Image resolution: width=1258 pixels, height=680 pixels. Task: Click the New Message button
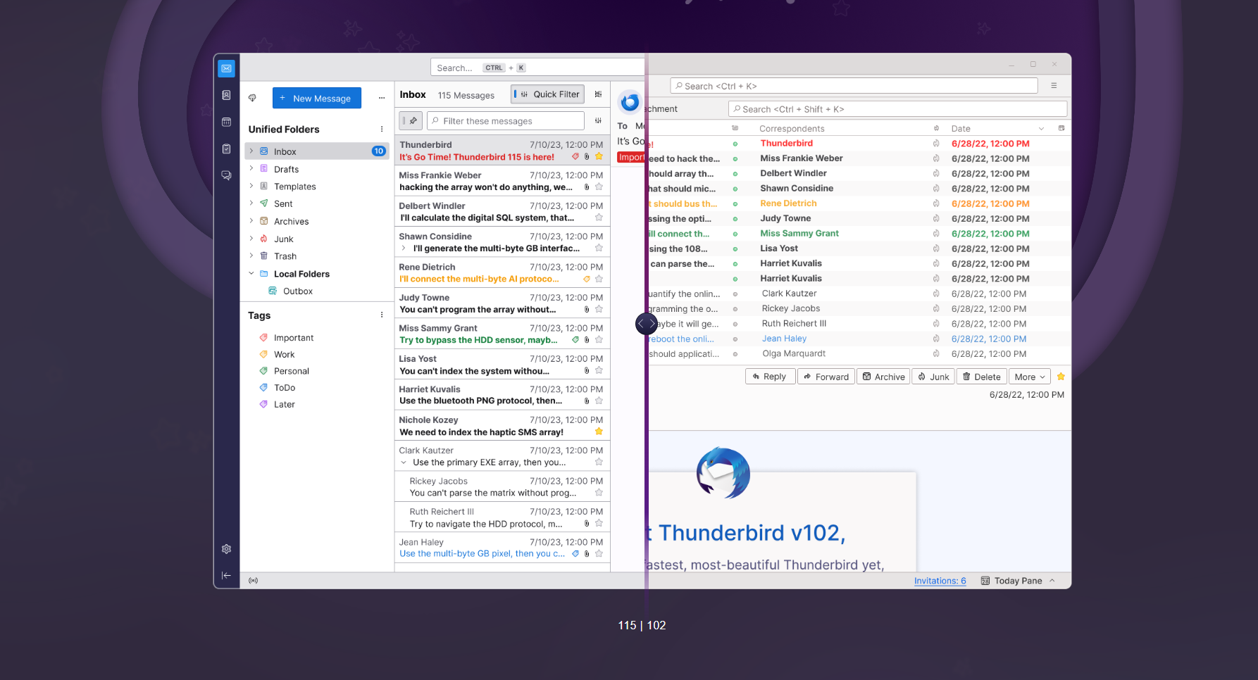[316, 98]
